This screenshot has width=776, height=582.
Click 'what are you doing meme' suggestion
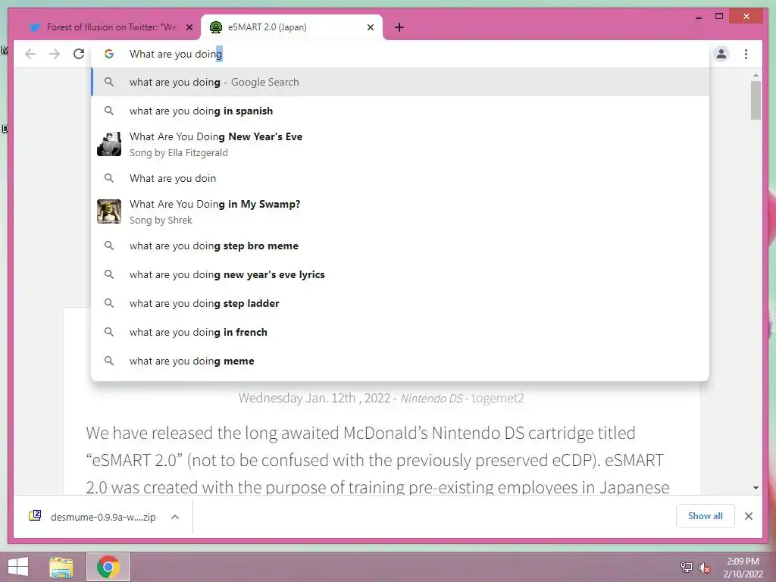click(x=400, y=361)
